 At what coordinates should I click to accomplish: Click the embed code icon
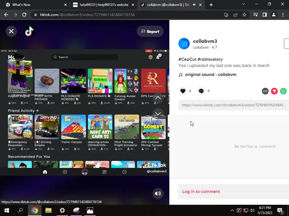265,91
